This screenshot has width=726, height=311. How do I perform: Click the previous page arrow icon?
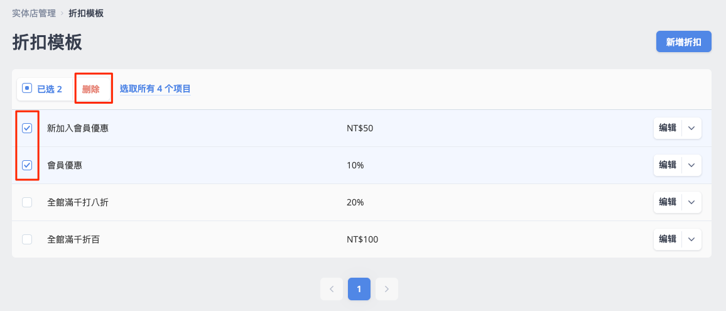[332, 289]
